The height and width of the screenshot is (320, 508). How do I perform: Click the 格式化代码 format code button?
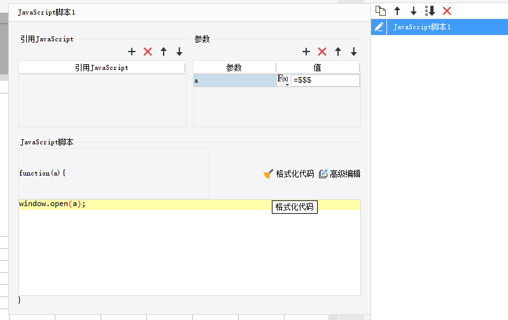(288, 174)
